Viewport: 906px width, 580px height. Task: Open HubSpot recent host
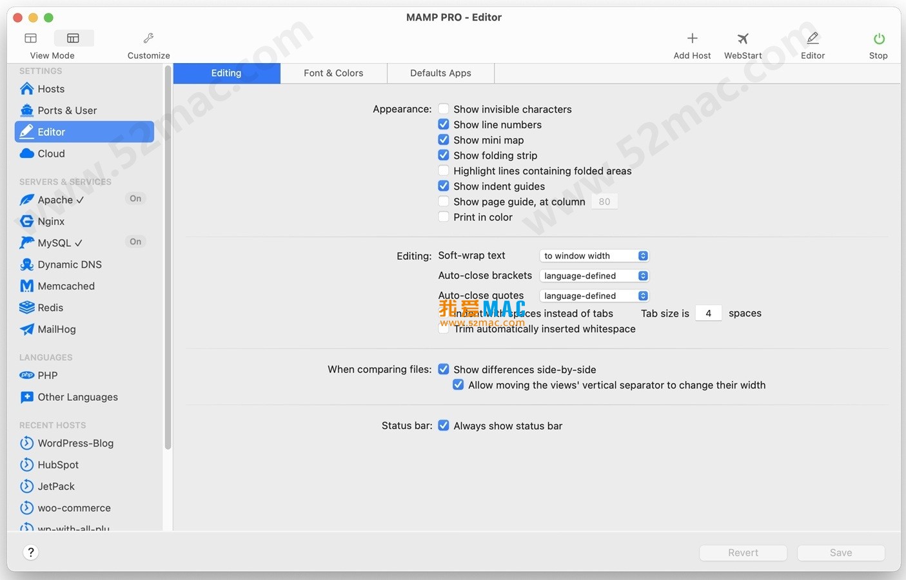84,465
